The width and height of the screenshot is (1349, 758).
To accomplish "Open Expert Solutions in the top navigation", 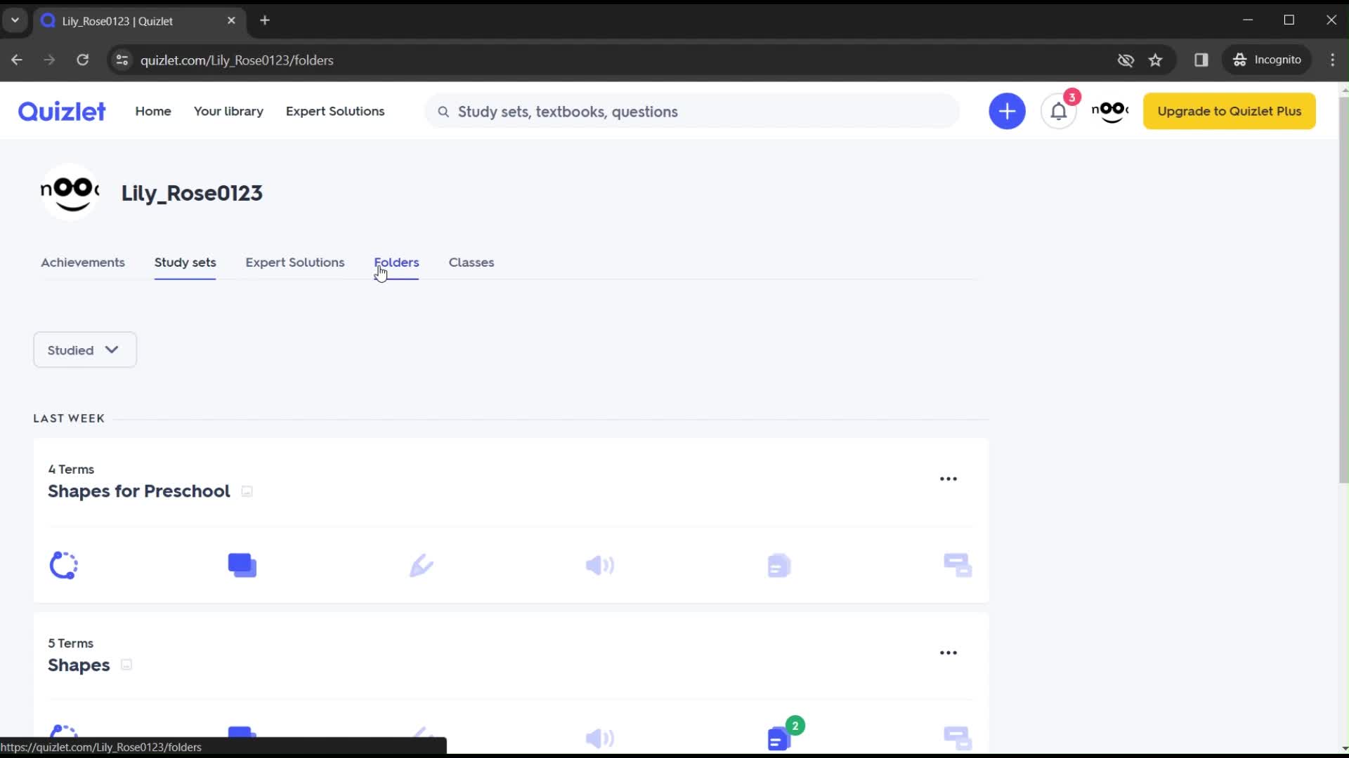I will pyautogui.click(x=335, y=111).
